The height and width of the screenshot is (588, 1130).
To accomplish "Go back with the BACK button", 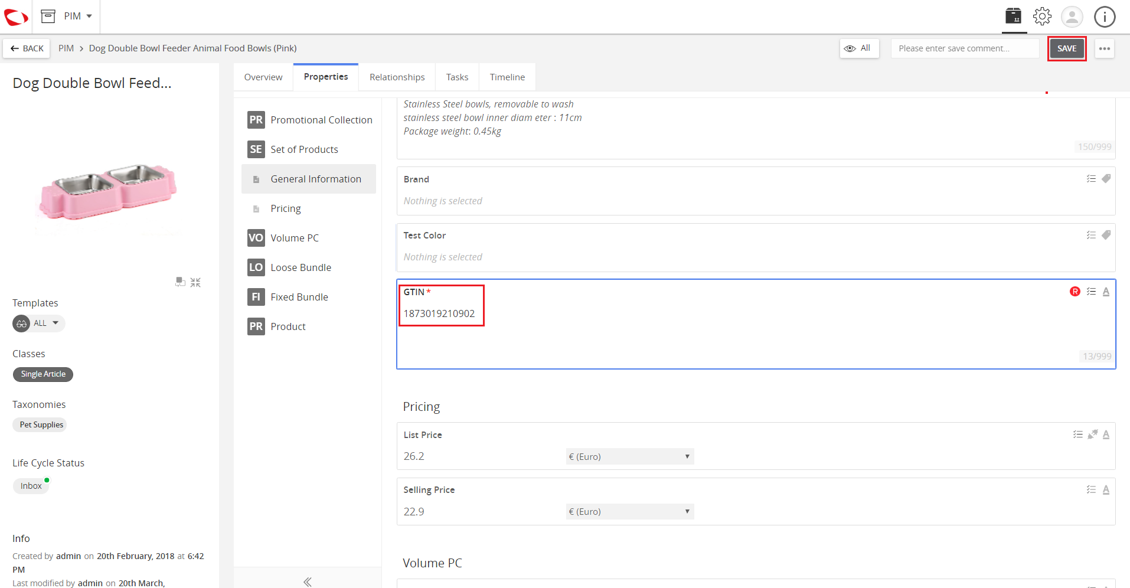I will tap(27, 48).
